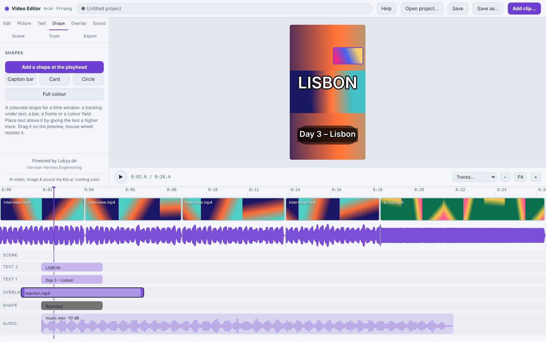This screenshot has width=546, height=342.
Task: Select the reaction.mp4 overlay clip
Action: click(82, 293)
